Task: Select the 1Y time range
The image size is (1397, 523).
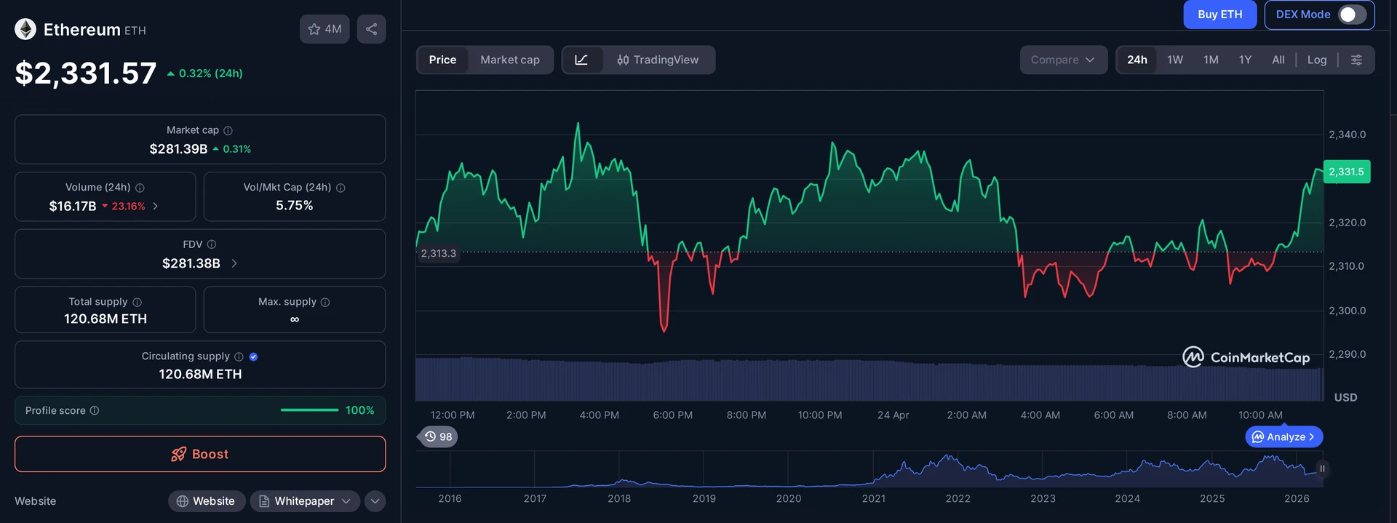Action: pyautogui.click(x=1245, y=60)
